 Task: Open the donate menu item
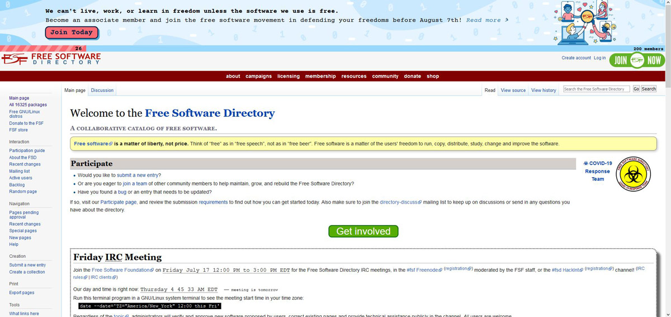click(413, 76)
